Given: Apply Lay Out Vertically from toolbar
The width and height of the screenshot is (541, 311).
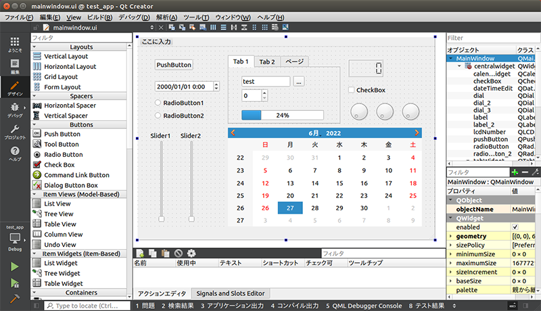Looking at the screenshot, I should coord(224,27).
